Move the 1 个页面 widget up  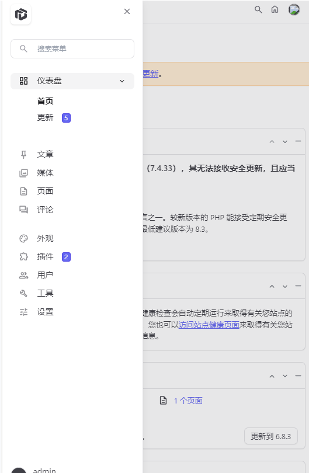[272, 376]
